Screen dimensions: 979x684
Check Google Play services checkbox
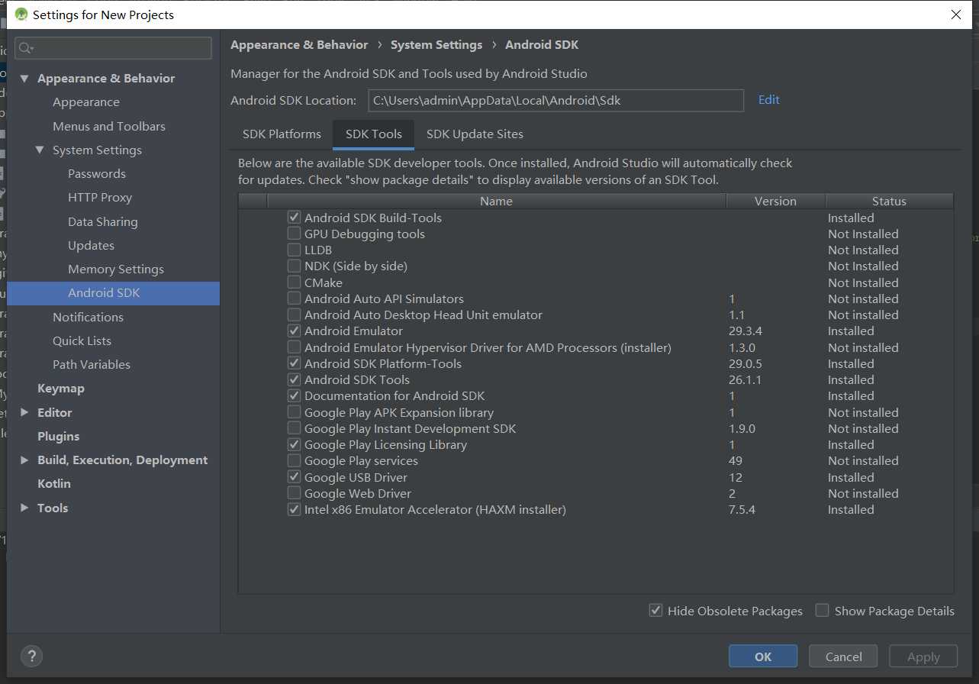click(x=294, y=460)
